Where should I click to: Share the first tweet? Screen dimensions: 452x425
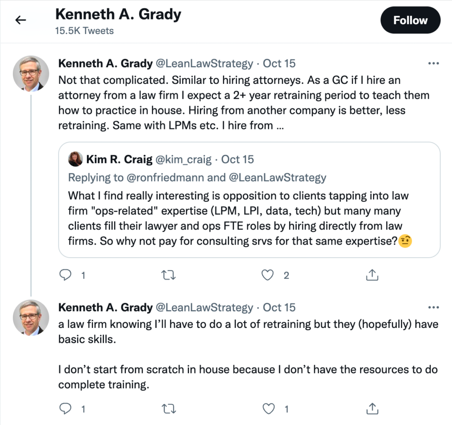click(371, 275)
